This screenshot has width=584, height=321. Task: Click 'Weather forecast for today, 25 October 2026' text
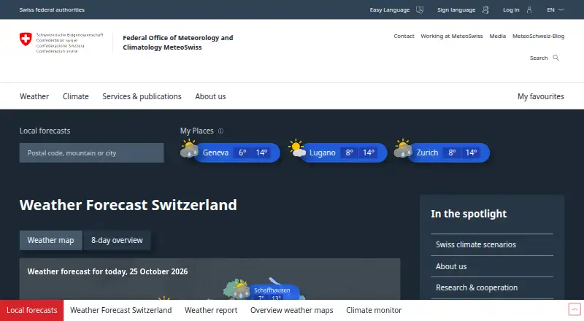pos(107,271)
